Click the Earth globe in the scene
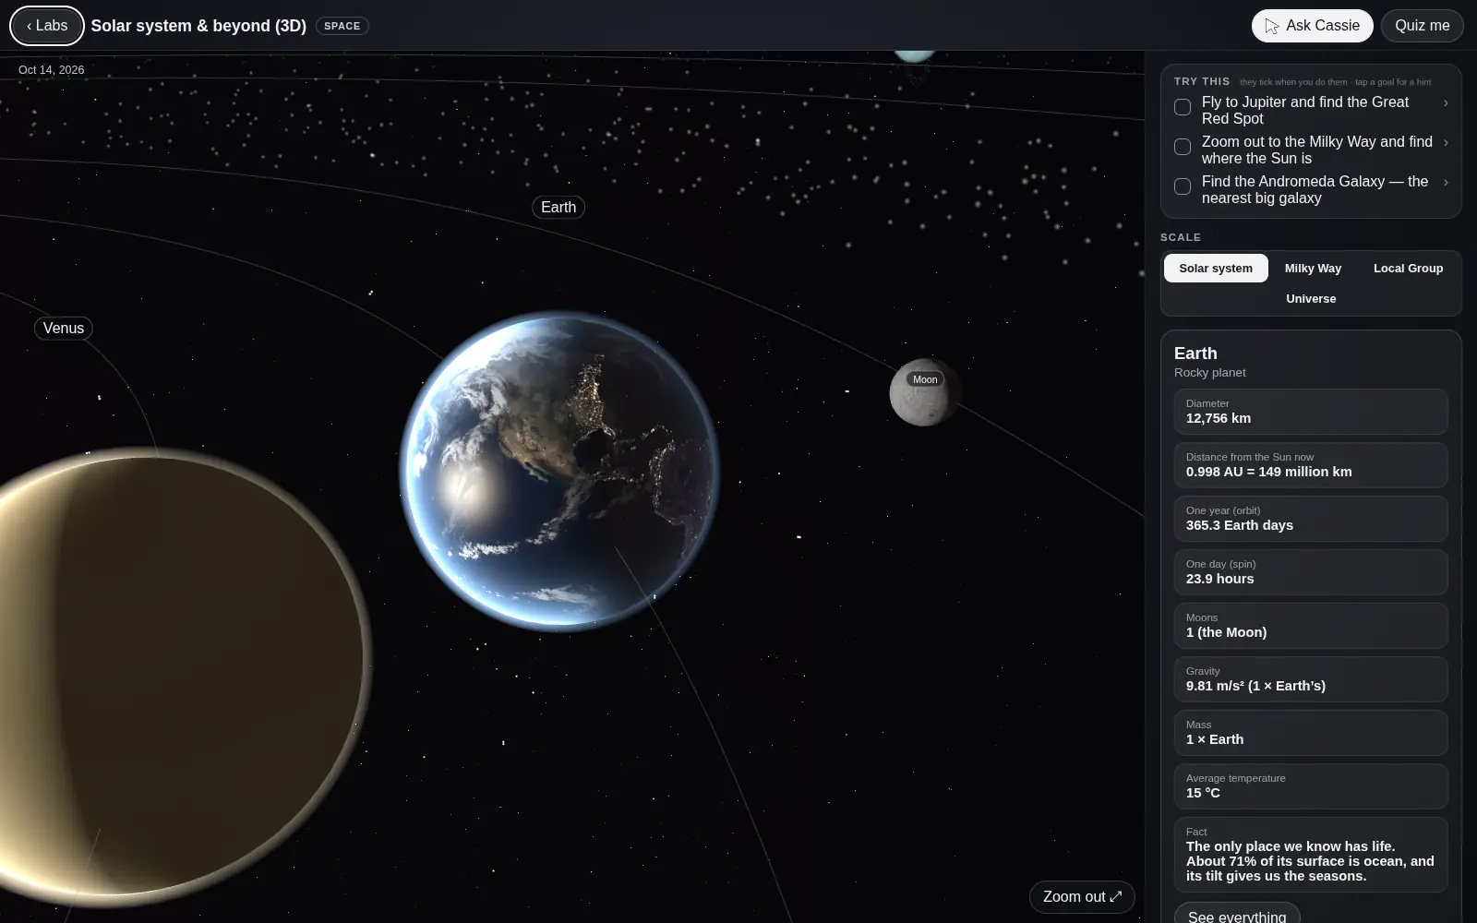The height and width of the screenshot is (923, 1477). tap(560, 471)
